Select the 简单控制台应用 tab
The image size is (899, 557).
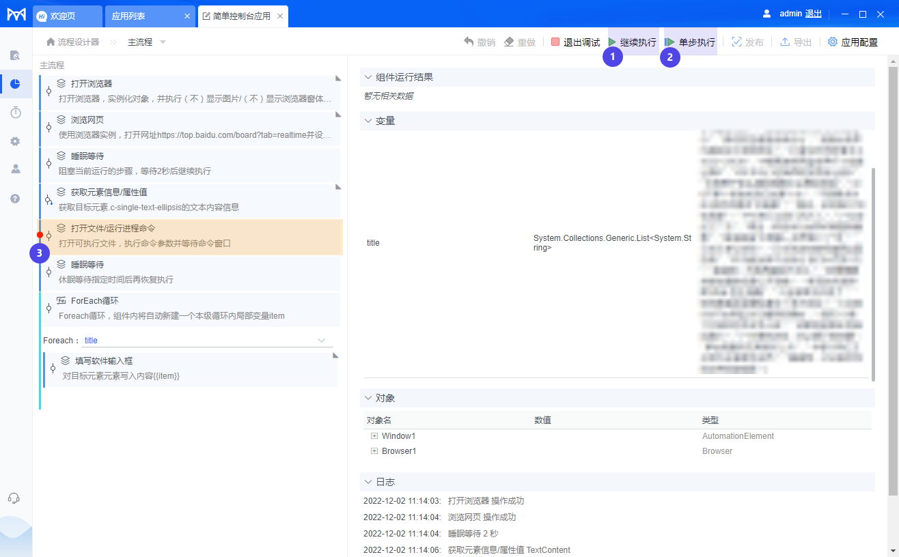pyautogui.click(x=243, y=15)
